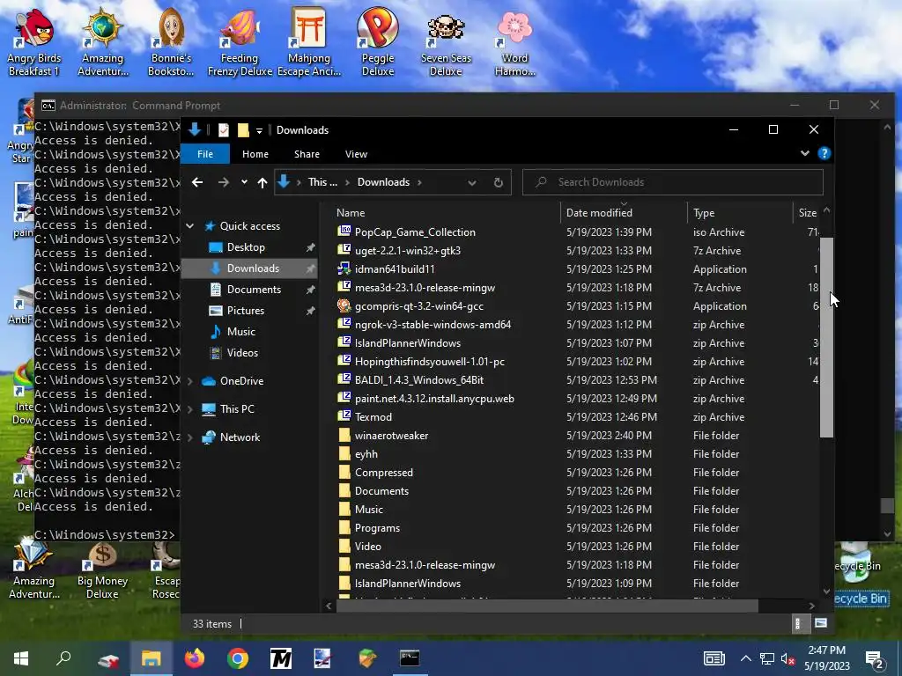Customize Quick Access Toolbar dropdown
Viewport: 902px width, 676px height.
pyautogui.click(x=260, y=130)
